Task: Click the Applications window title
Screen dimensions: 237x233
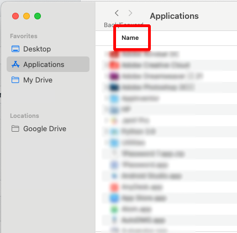Action: (x=174, y=16)
